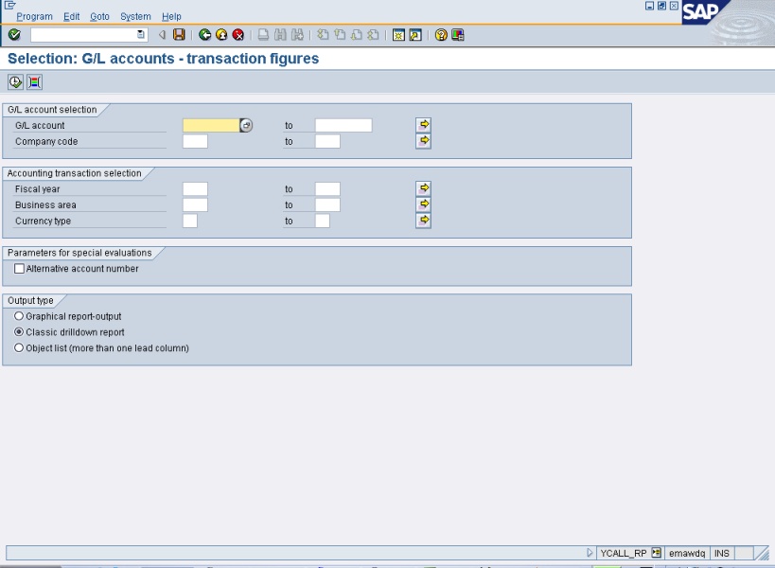Enable the Alternative account number checkbox

pos(20,269)
